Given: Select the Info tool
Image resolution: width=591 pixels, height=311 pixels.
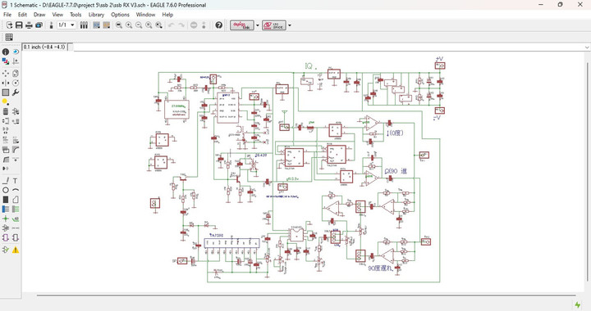Looking at the screenshot, I should (5, 52).
